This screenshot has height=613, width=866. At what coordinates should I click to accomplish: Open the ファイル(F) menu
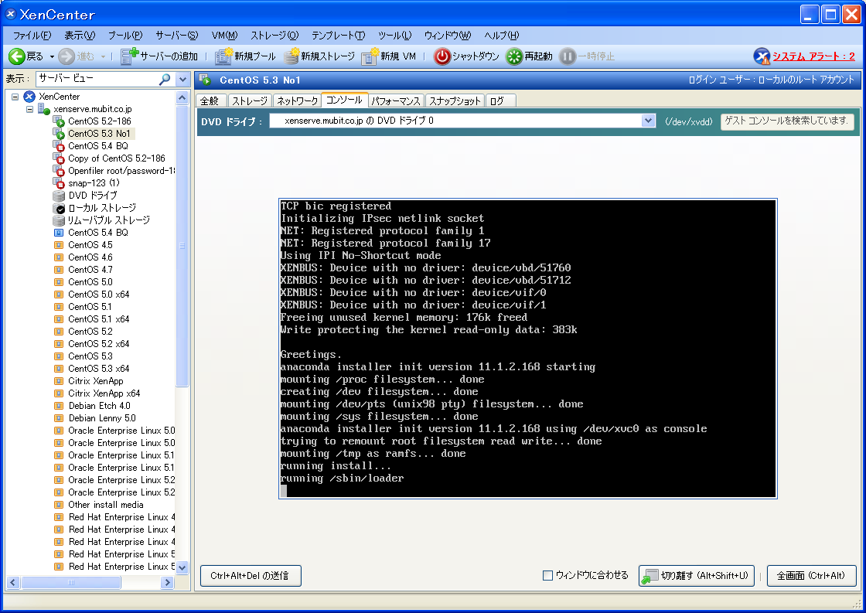tap(32, 36)
